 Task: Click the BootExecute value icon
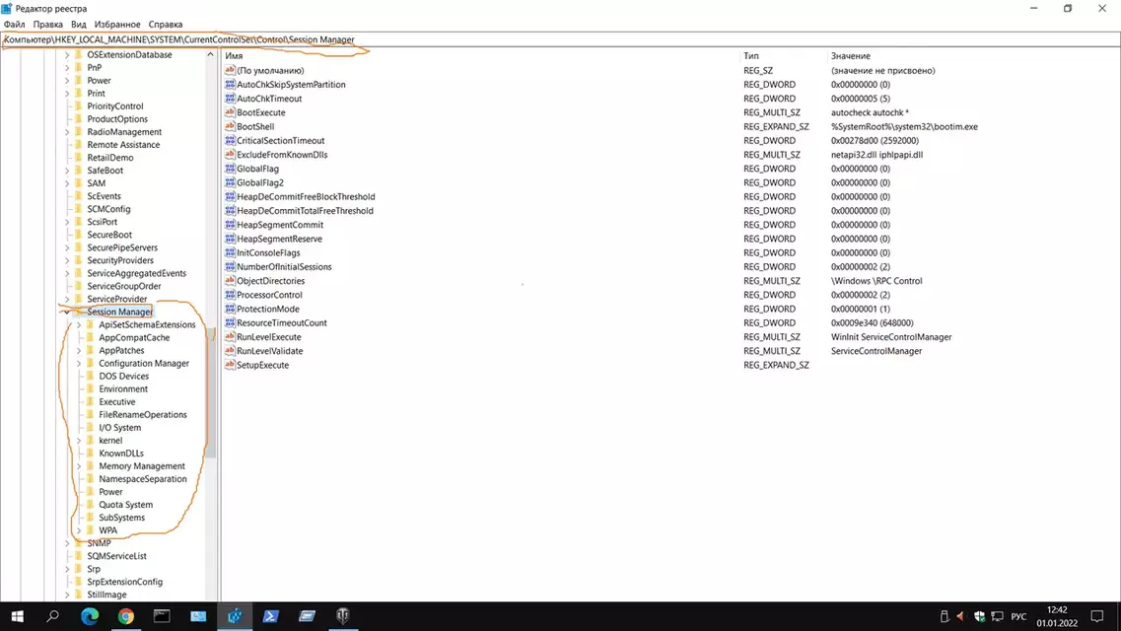pyautogui.click(x=230, y=112)
